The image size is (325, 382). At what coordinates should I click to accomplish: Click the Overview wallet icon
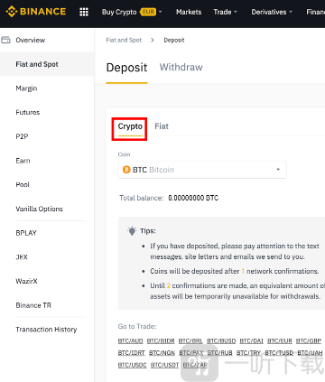coord(5,40)
